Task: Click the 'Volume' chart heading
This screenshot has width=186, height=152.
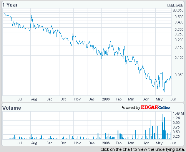Action: point(12,108)
